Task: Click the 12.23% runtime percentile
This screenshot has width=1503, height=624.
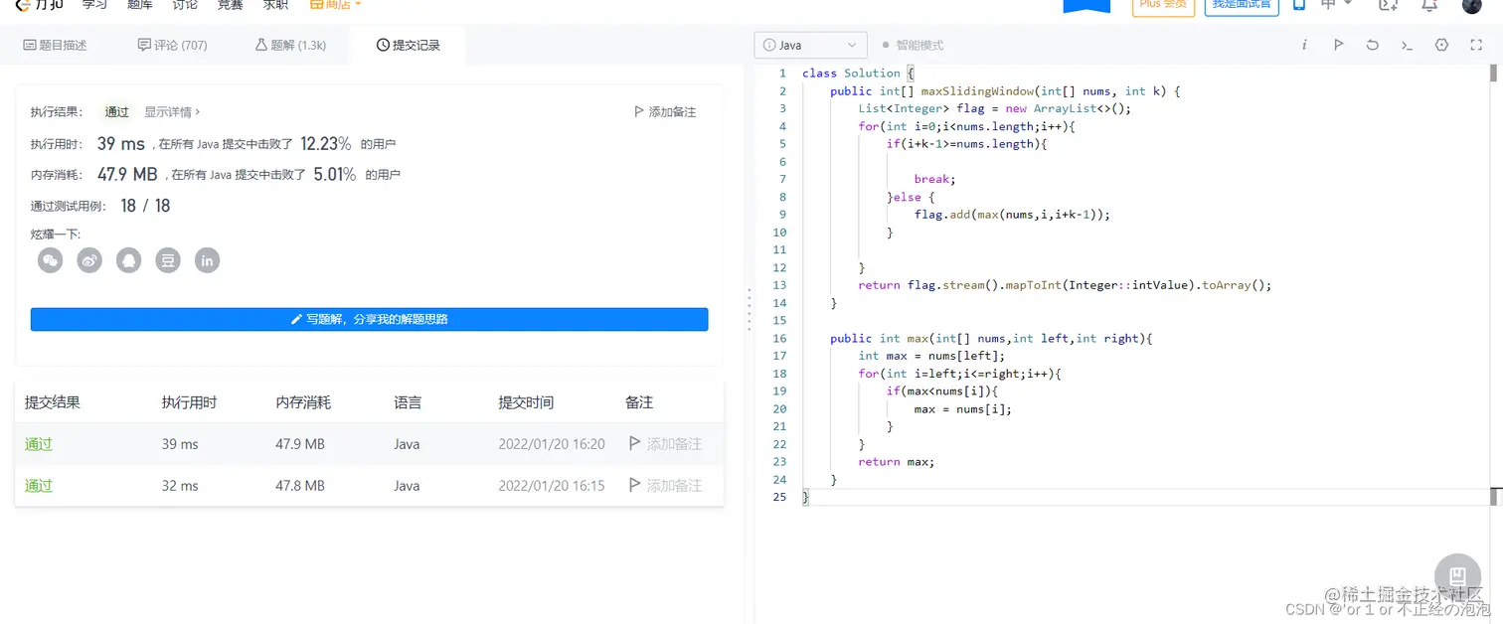Action: click(x=326, y=144)
